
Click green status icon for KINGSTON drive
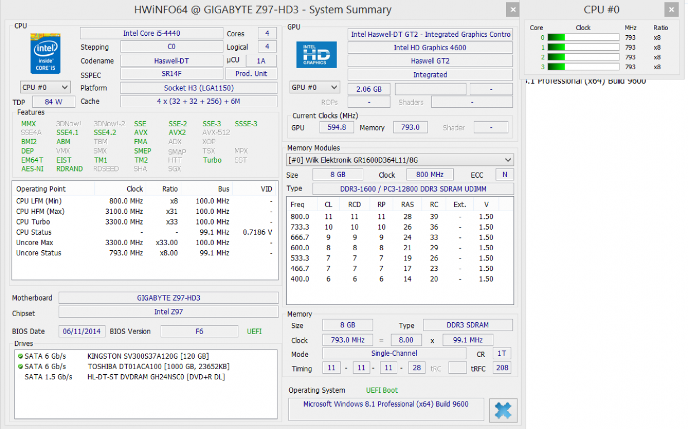click(20, 356)
